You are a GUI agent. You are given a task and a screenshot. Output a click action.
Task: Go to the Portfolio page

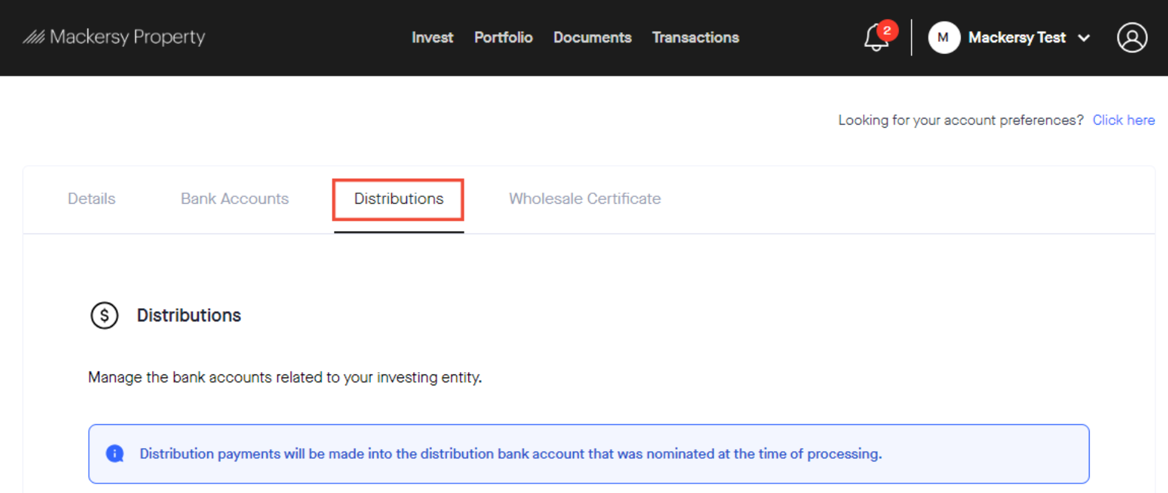(503, 38)
